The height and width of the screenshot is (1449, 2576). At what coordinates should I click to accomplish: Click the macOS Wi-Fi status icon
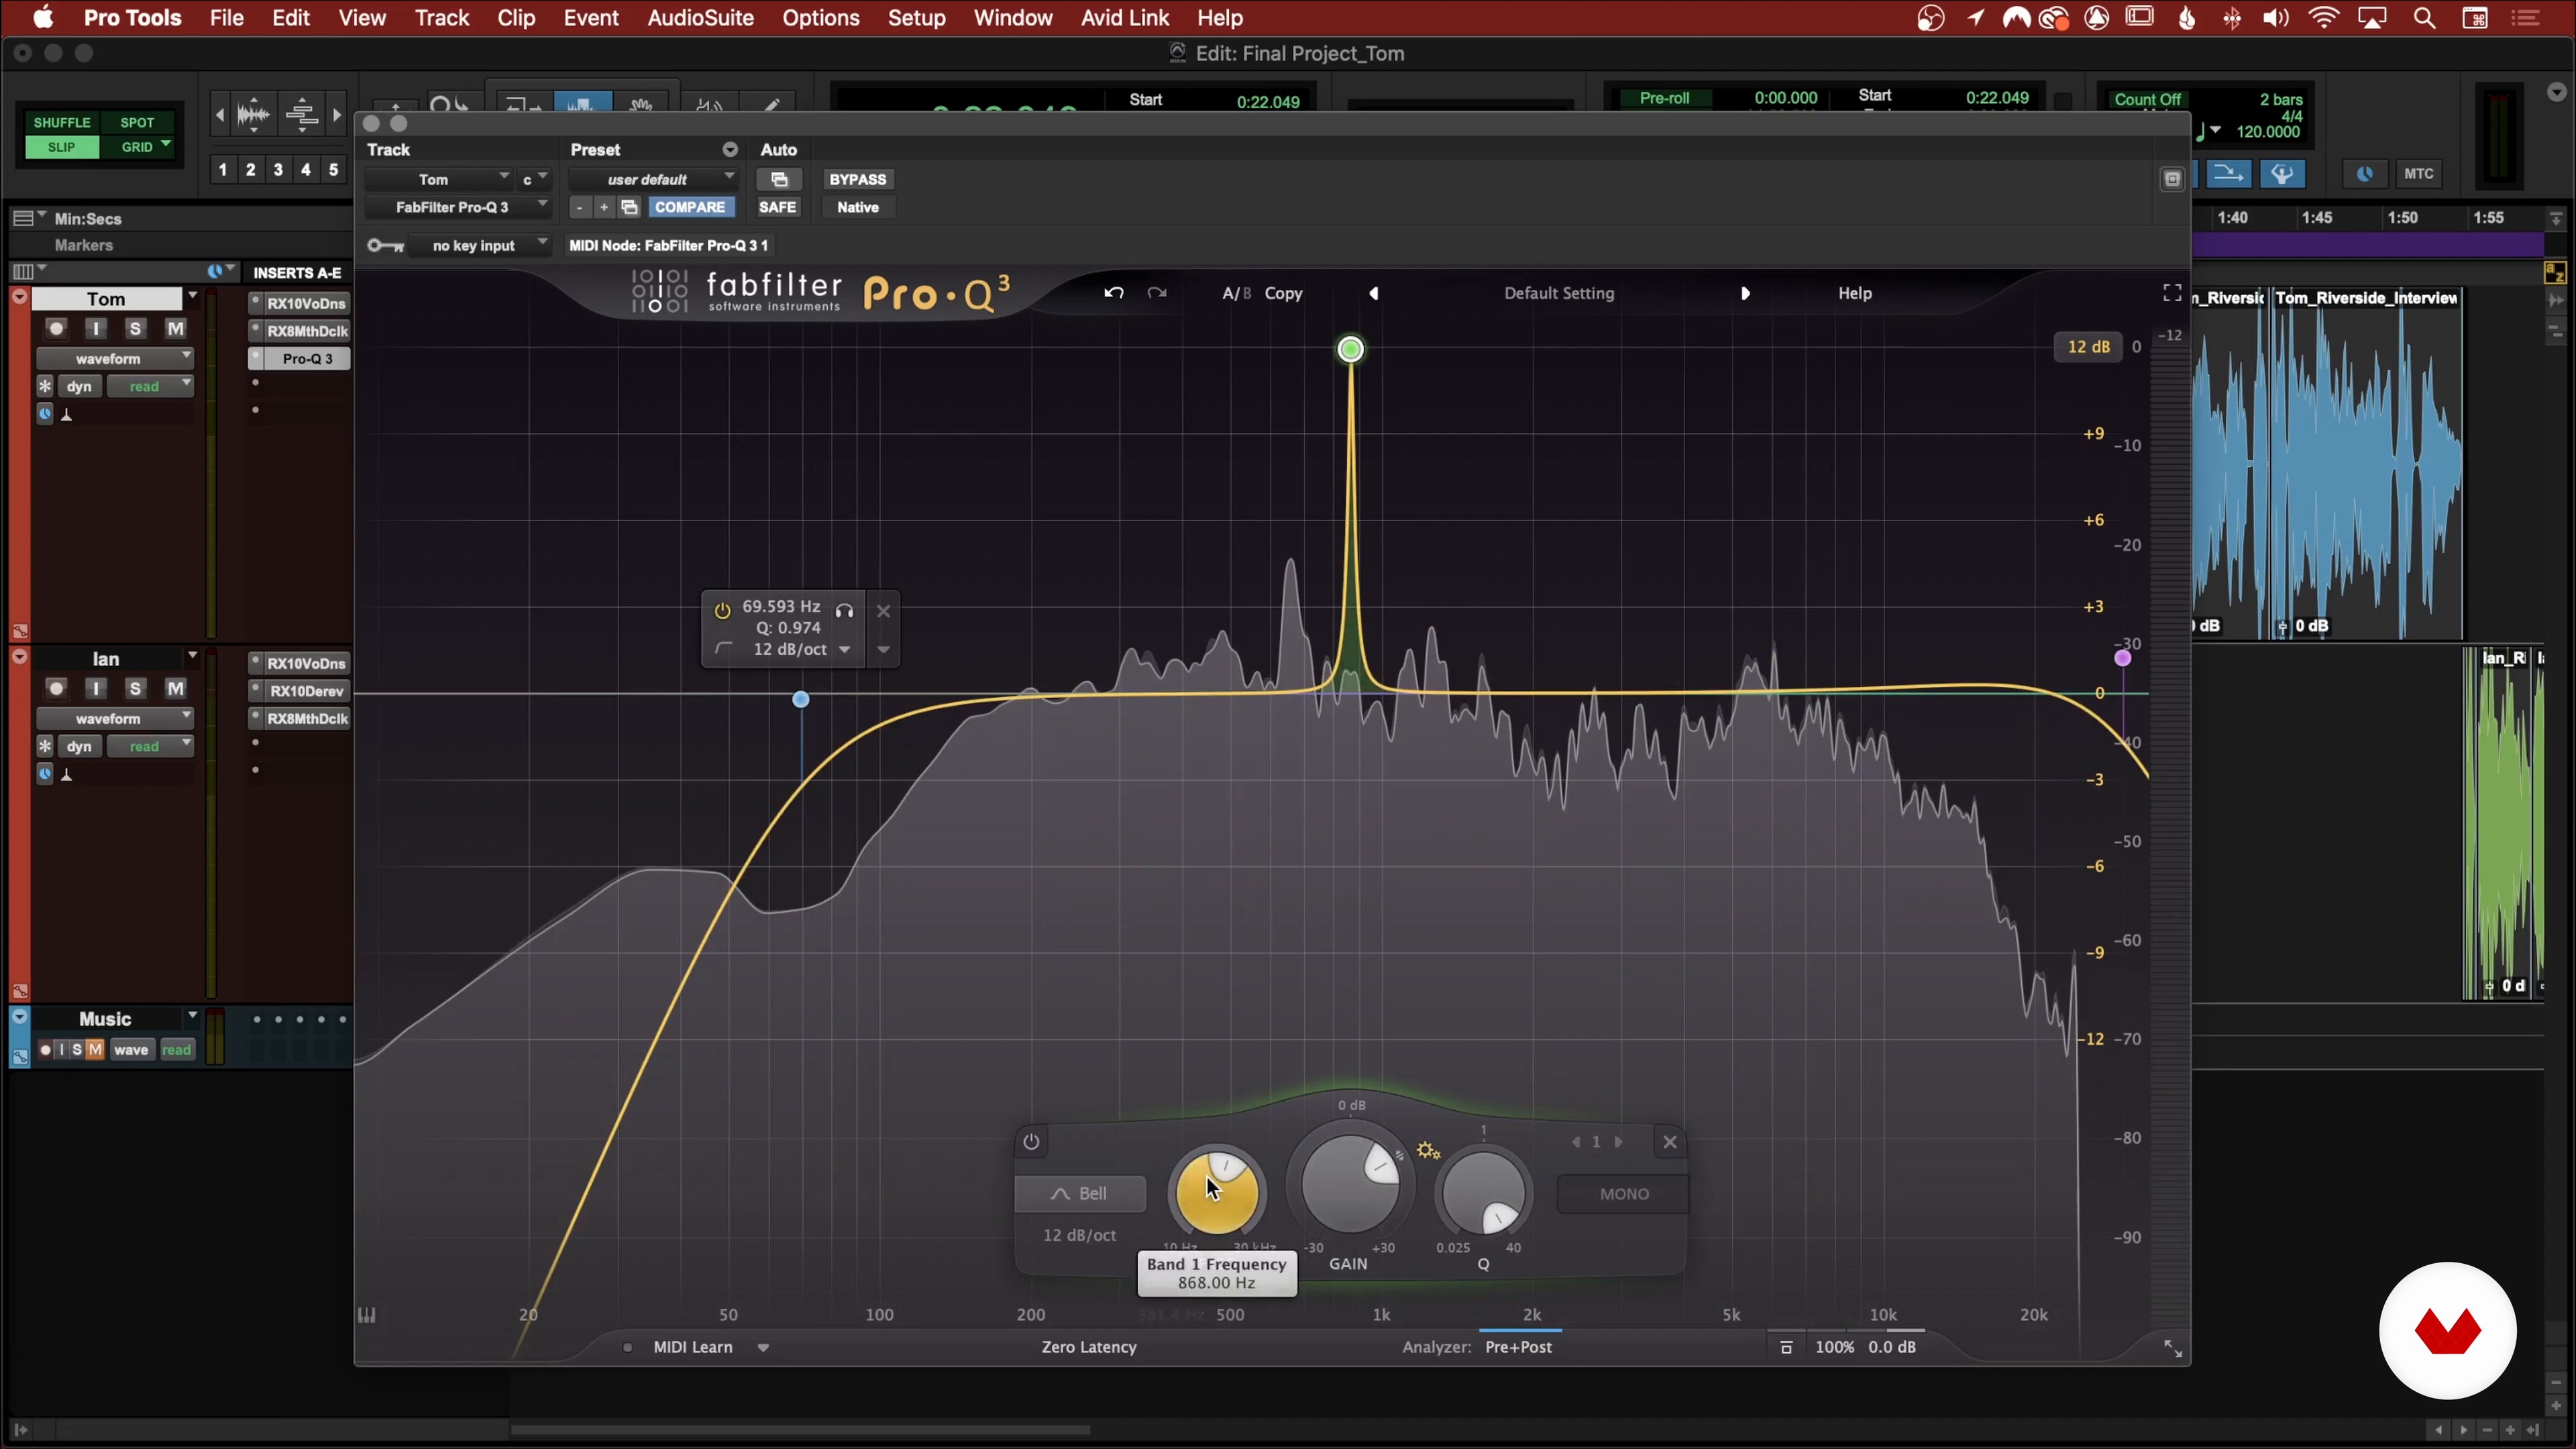click(2324, 18)
